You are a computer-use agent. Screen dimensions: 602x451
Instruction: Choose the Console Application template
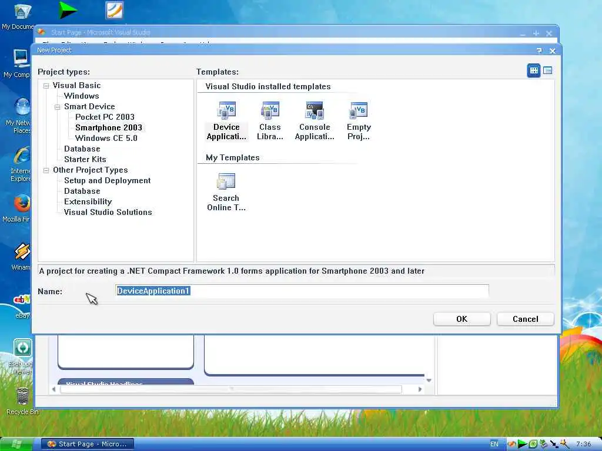315,121
